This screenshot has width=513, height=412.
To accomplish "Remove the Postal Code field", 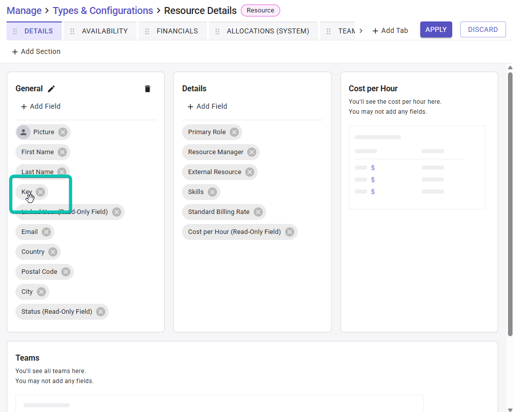I will (x=66, y=272).
